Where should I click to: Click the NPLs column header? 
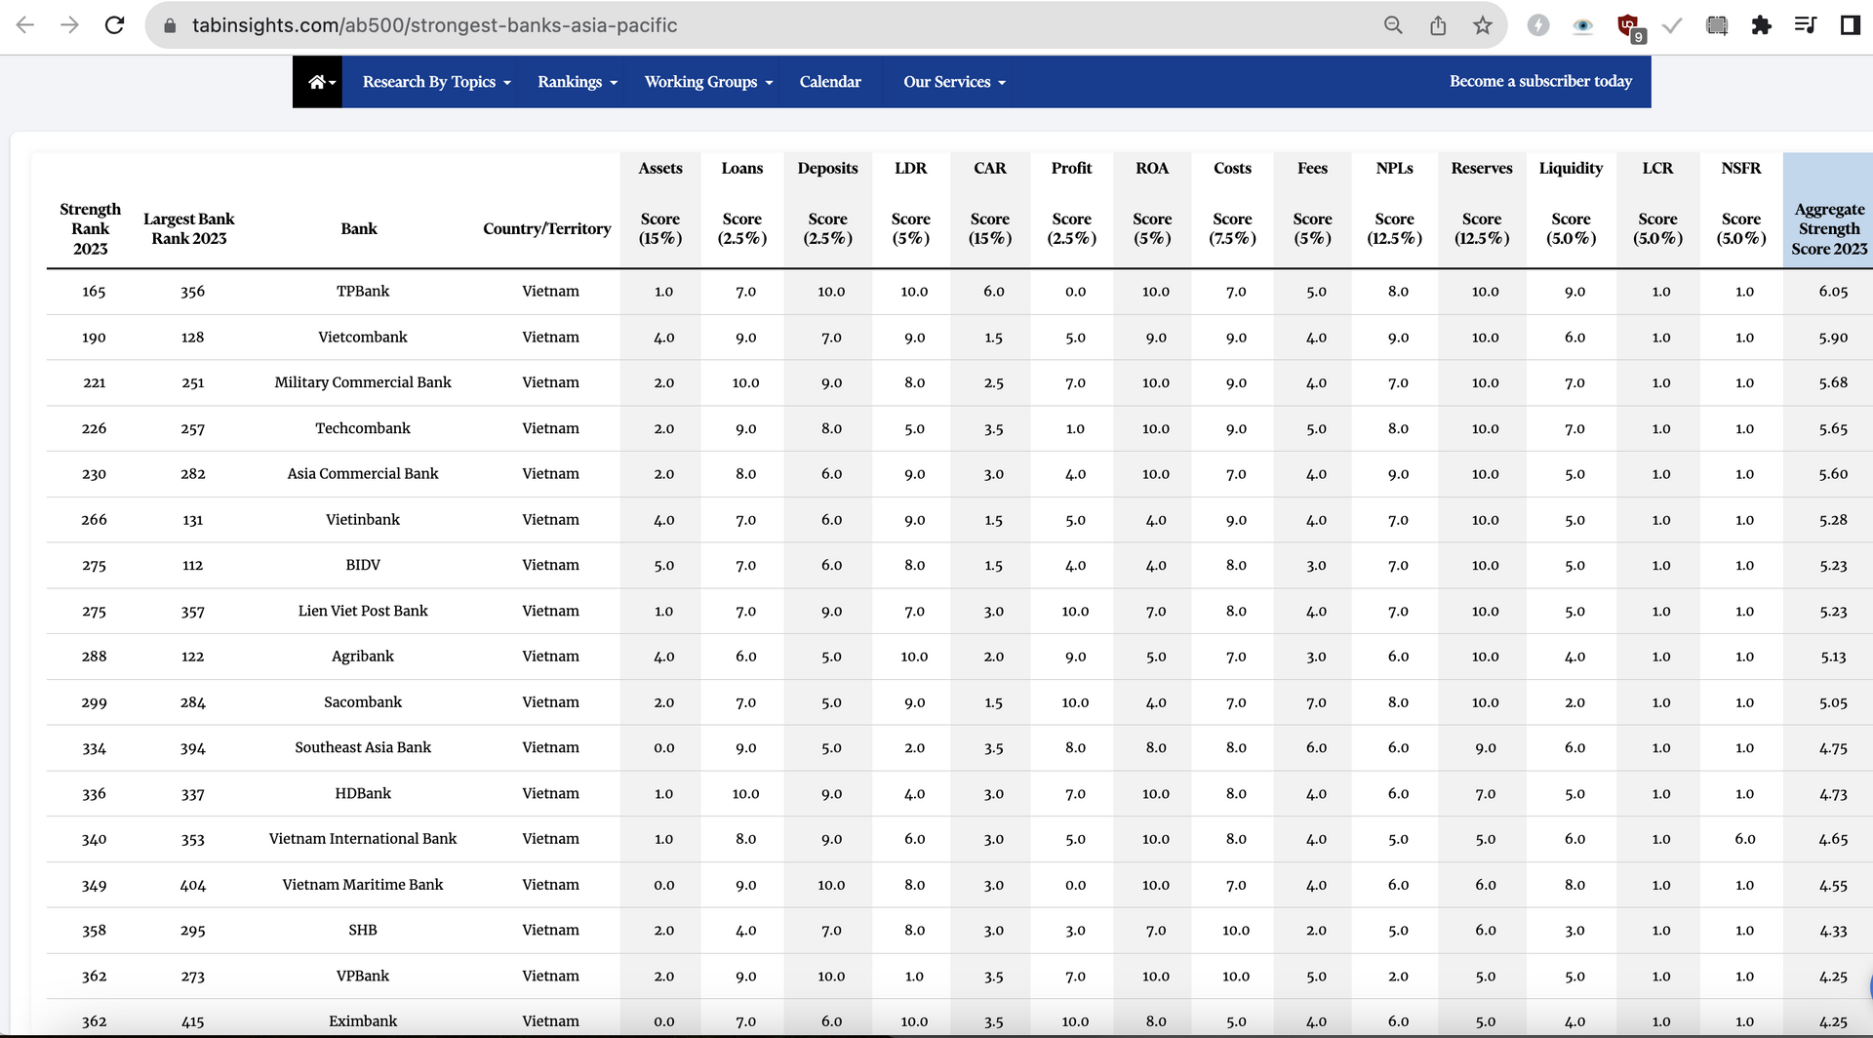pos(1395,168)
